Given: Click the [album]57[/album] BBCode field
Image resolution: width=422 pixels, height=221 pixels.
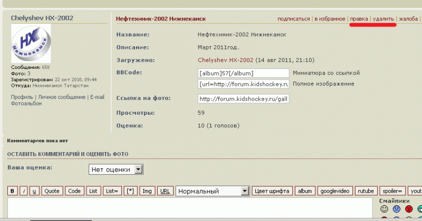Looking at the screenshot, I should click(244, 73).
